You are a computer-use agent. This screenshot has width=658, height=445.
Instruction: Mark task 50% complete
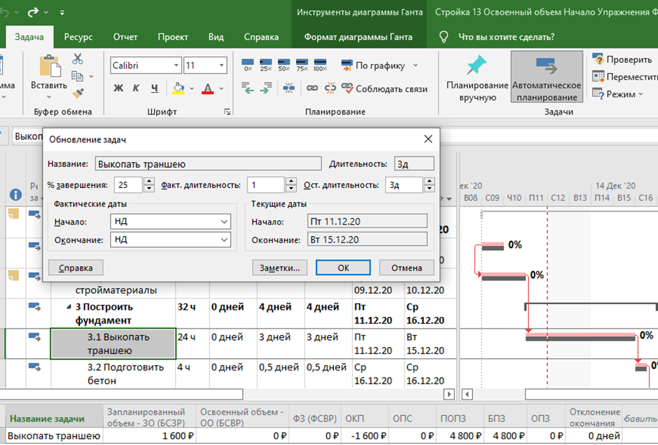[284, 65]
